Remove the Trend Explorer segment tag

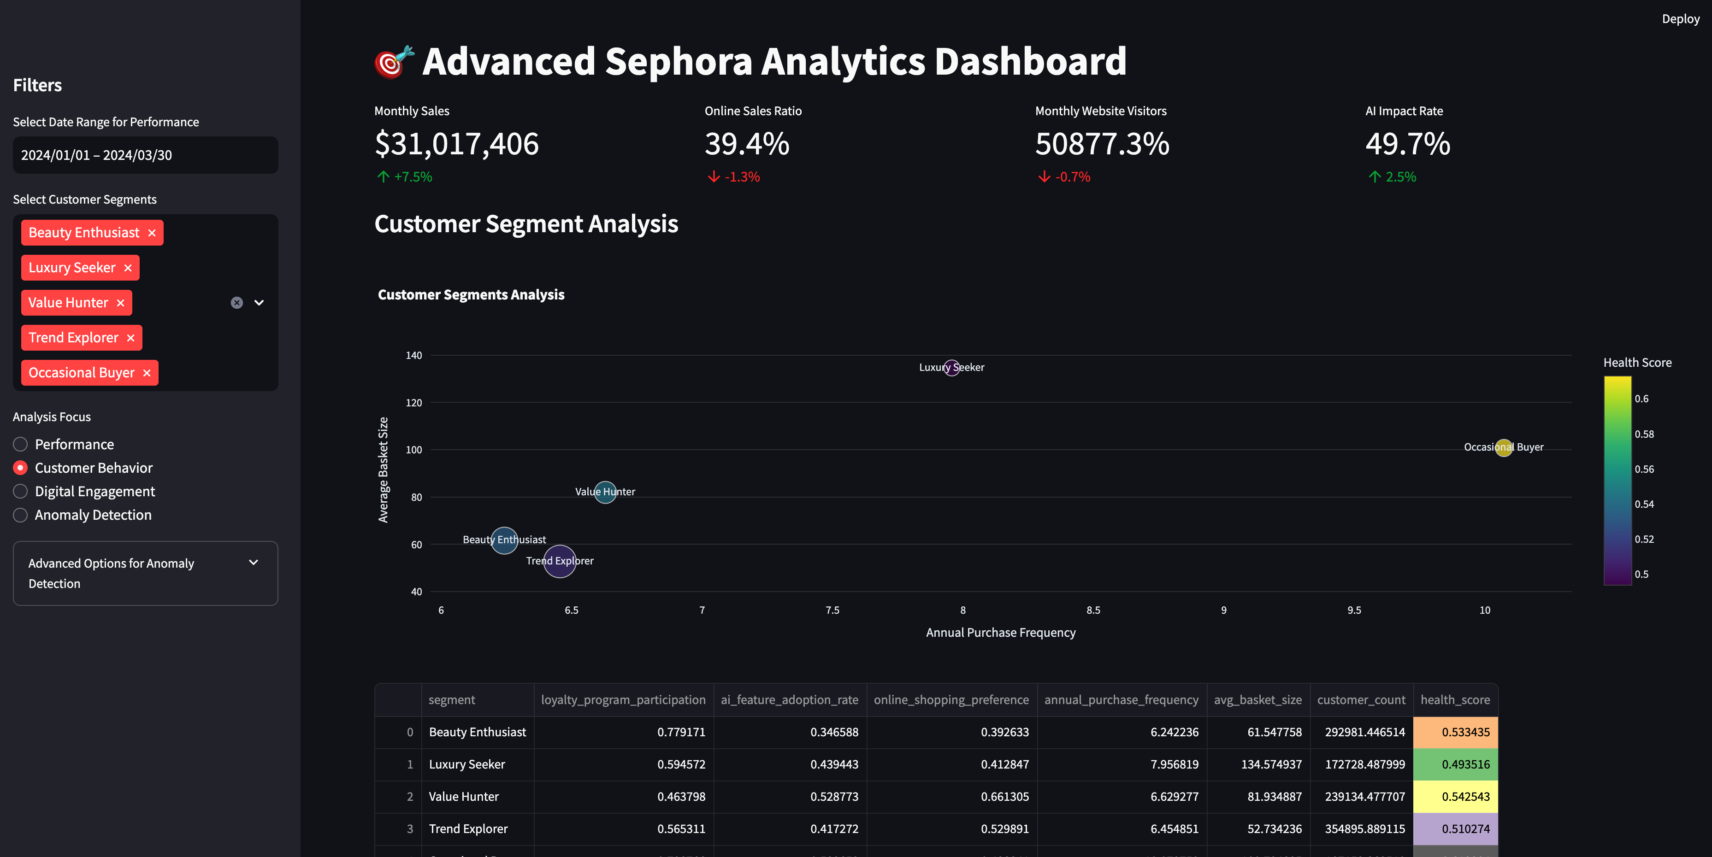pyautogui.click(x=130, y=338)
